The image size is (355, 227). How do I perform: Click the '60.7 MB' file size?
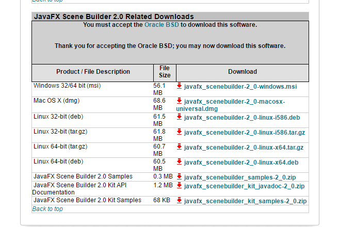click(159, 150)
